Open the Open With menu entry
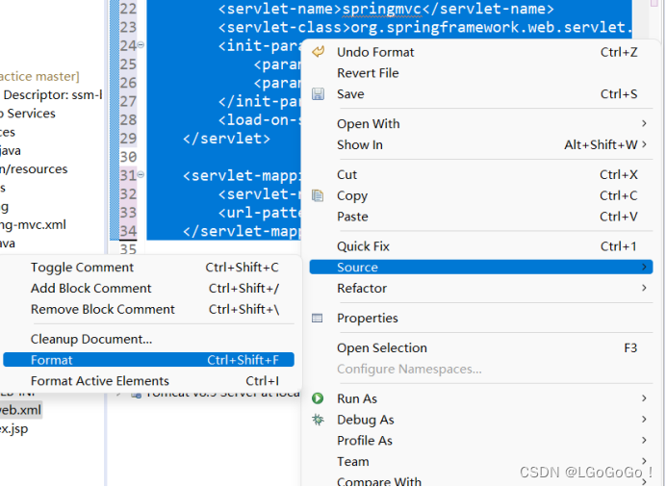This screenshot has width=666, height=487. pos(481,123)
